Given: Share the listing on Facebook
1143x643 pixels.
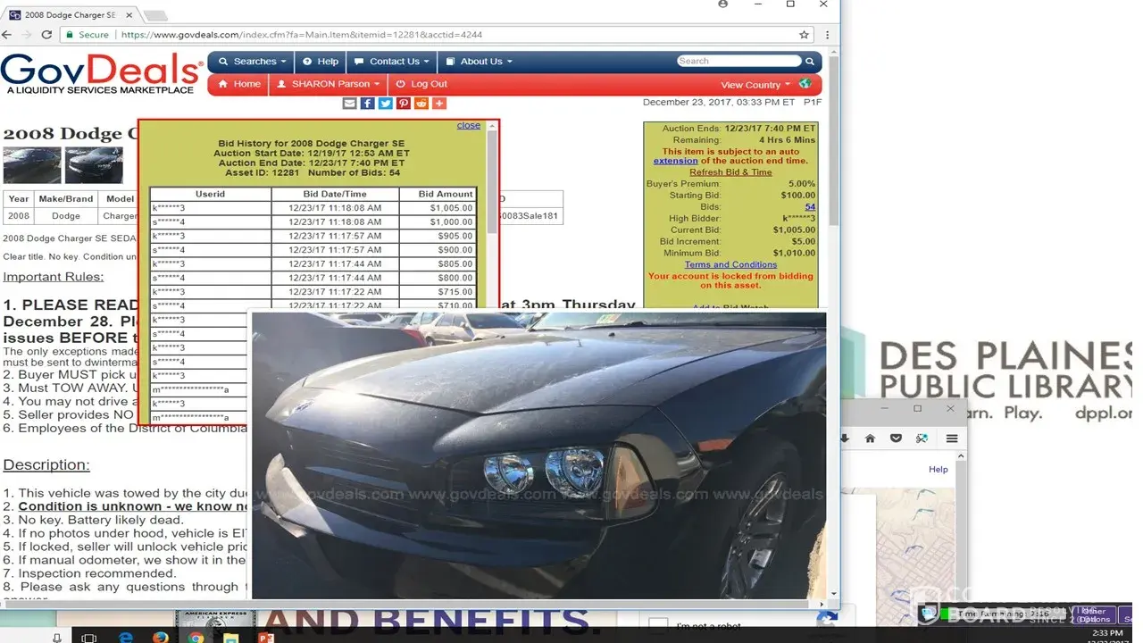Looking at the screenshot, I should pos(367,104).
